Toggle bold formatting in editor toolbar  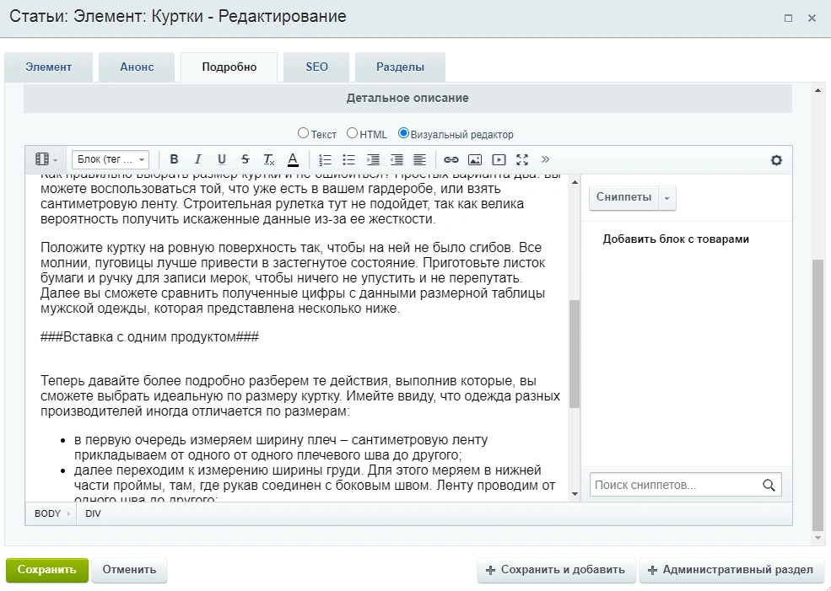(174, 159)
